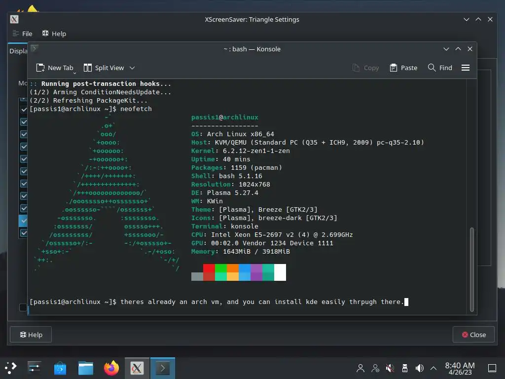Click the Konsole vertical scrollbar handle
The width and height of the screenshot is (505, 379).
click(472, 269)
